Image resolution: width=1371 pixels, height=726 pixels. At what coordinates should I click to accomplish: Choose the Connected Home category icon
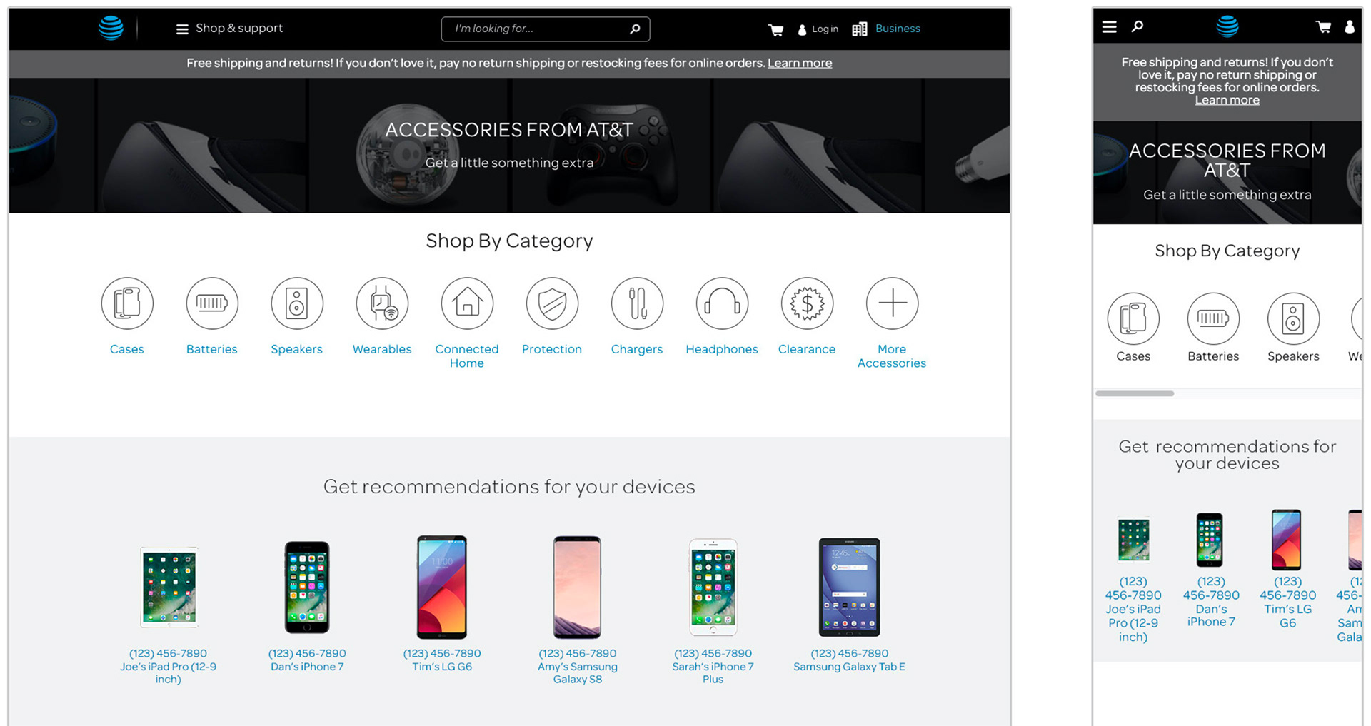(467, 303)
